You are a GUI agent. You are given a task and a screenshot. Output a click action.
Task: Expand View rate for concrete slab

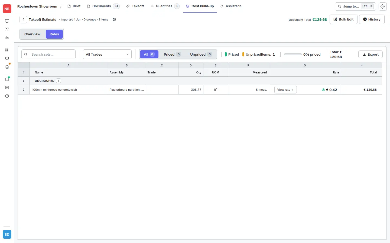coord(285,90)
